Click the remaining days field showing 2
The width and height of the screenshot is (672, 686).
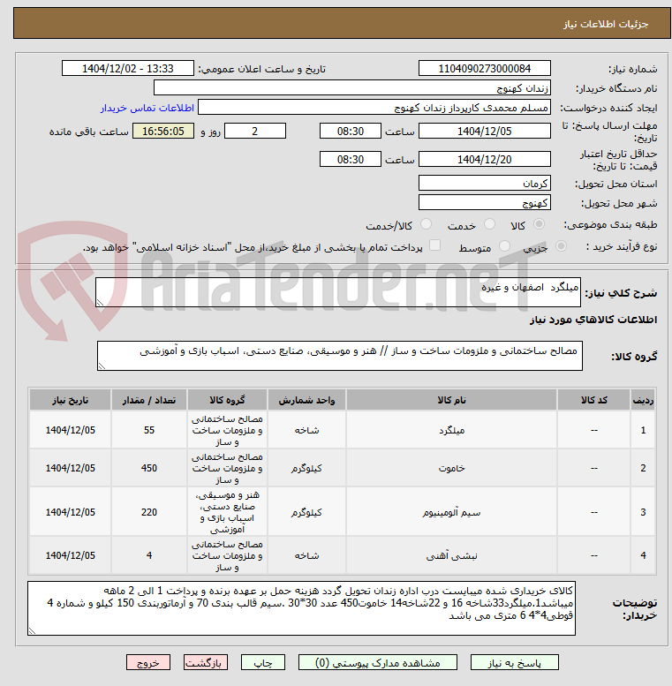[x=255, y=131]
